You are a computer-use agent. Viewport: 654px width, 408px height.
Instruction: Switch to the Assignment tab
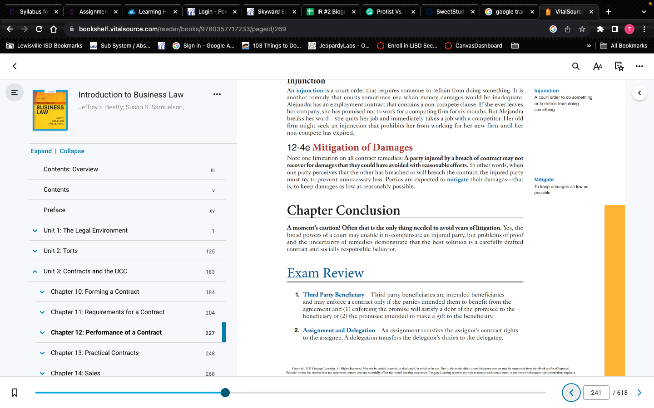coord(92,12)
